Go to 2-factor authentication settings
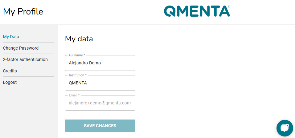295x138 pixels. click(25, 59)
